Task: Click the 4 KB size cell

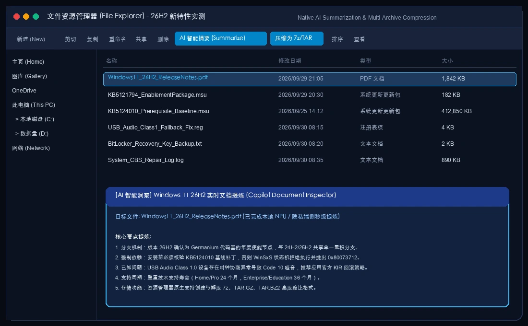Action: coord(448,128)
